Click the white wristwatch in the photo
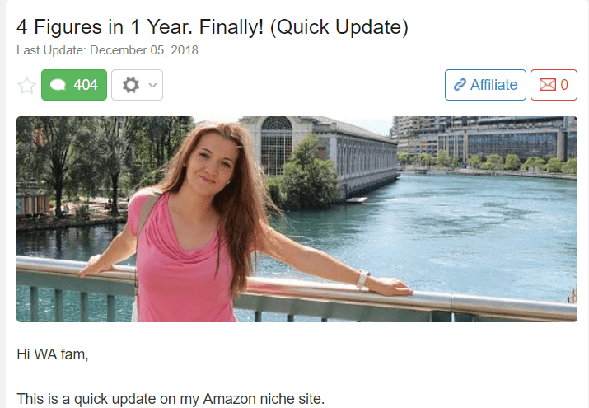 (x=362, y=279)
